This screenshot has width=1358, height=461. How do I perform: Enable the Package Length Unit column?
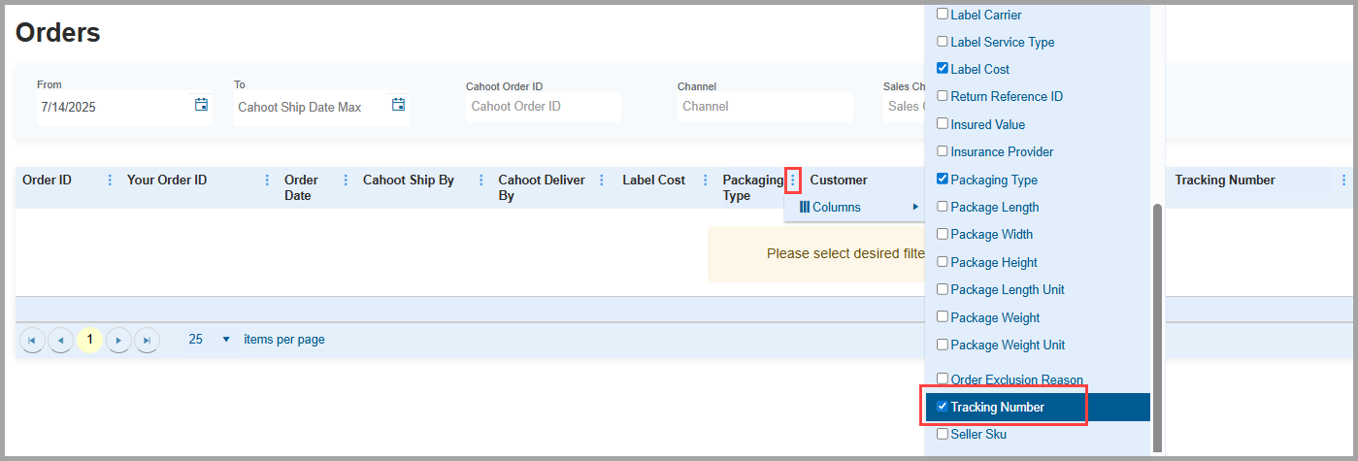[942, 289]
